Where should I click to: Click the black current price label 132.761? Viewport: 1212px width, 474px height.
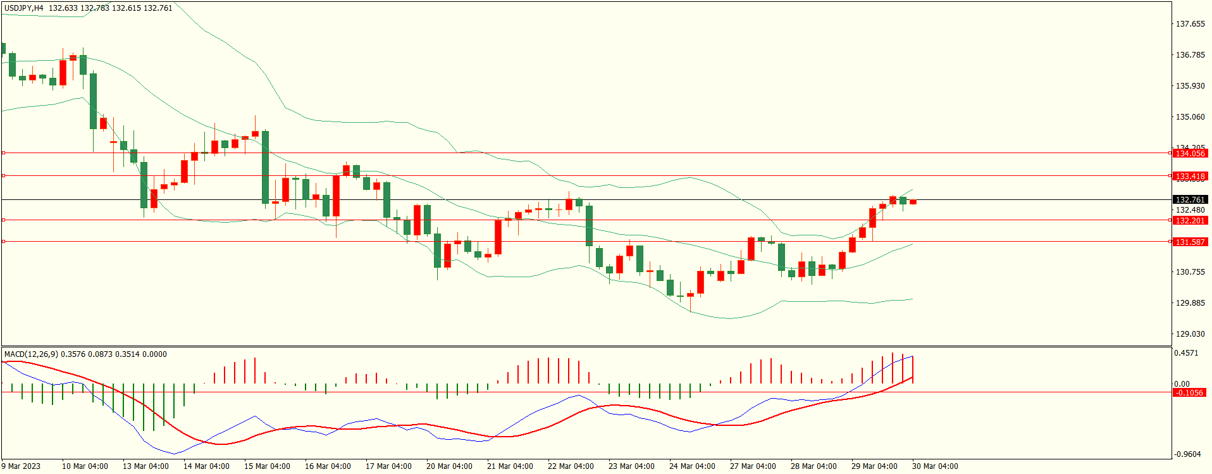1190,200
